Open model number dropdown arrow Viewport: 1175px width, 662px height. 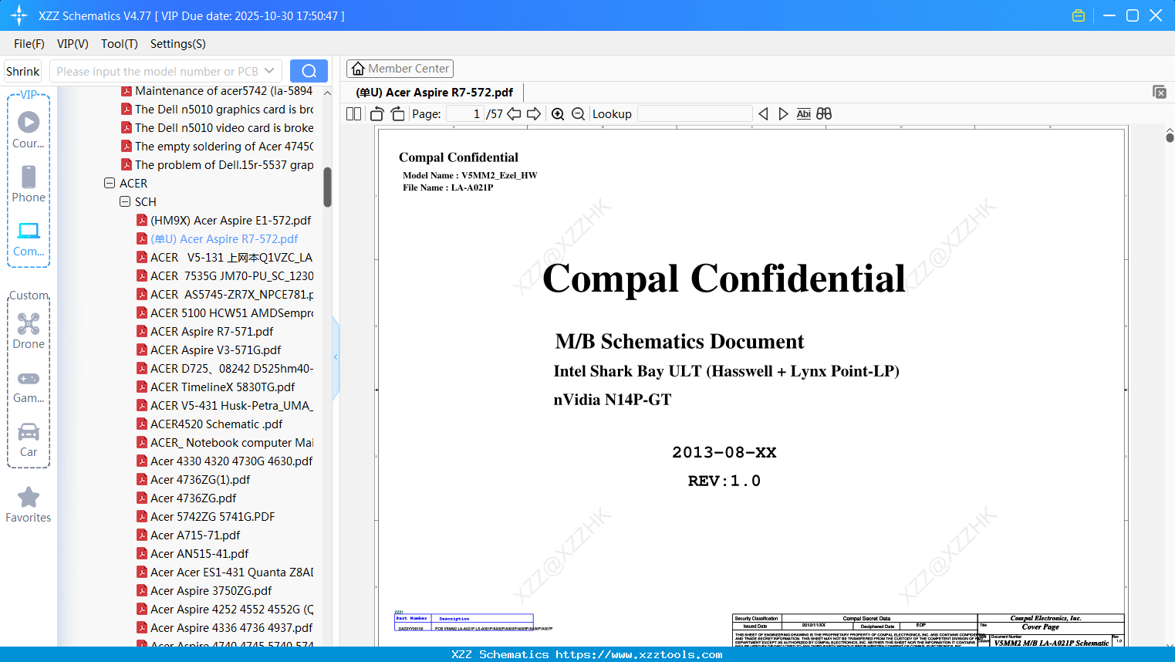coord(269,71)
